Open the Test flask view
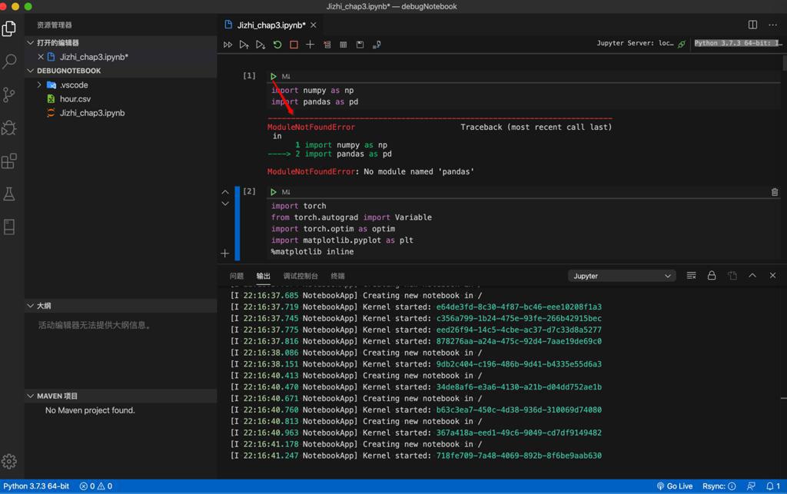Image resolution: width=787 pixels, height=494 pixels. point(9,194)
